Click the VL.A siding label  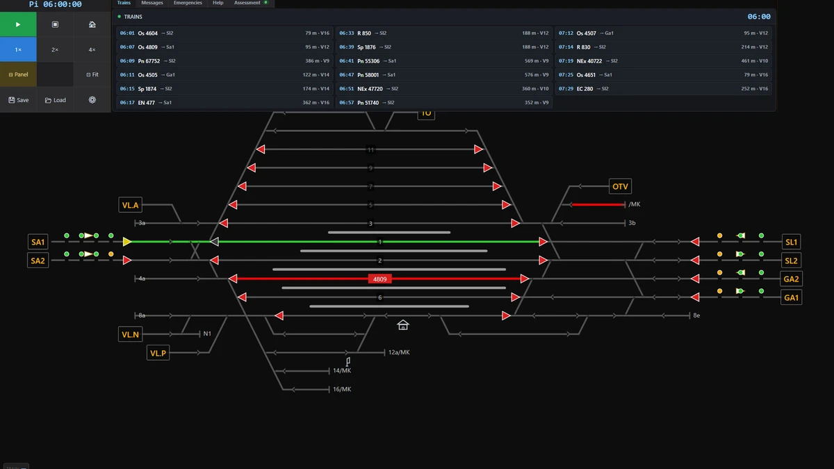[131, 205]
